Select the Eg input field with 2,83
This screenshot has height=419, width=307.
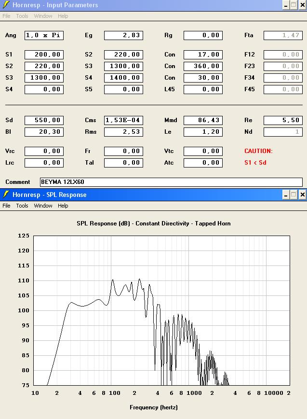pyautogui.click(x=123, y=35)
